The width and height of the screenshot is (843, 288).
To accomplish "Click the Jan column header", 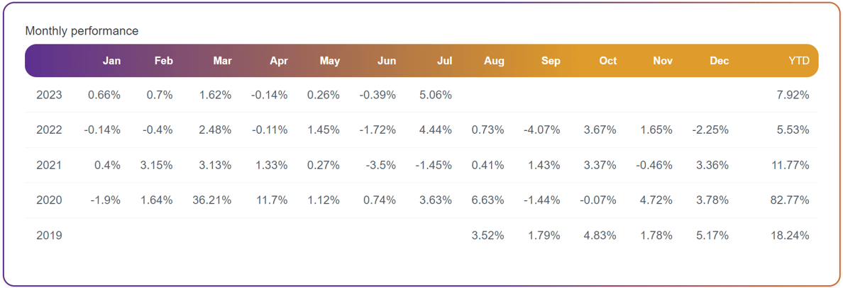I will 111,61.
